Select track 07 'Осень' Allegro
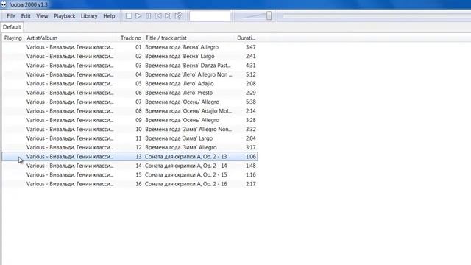This screenshot has height=265, width=471. 130,102
